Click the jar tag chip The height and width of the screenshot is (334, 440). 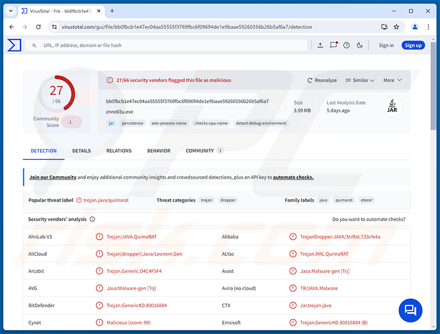tap(111, 123)
